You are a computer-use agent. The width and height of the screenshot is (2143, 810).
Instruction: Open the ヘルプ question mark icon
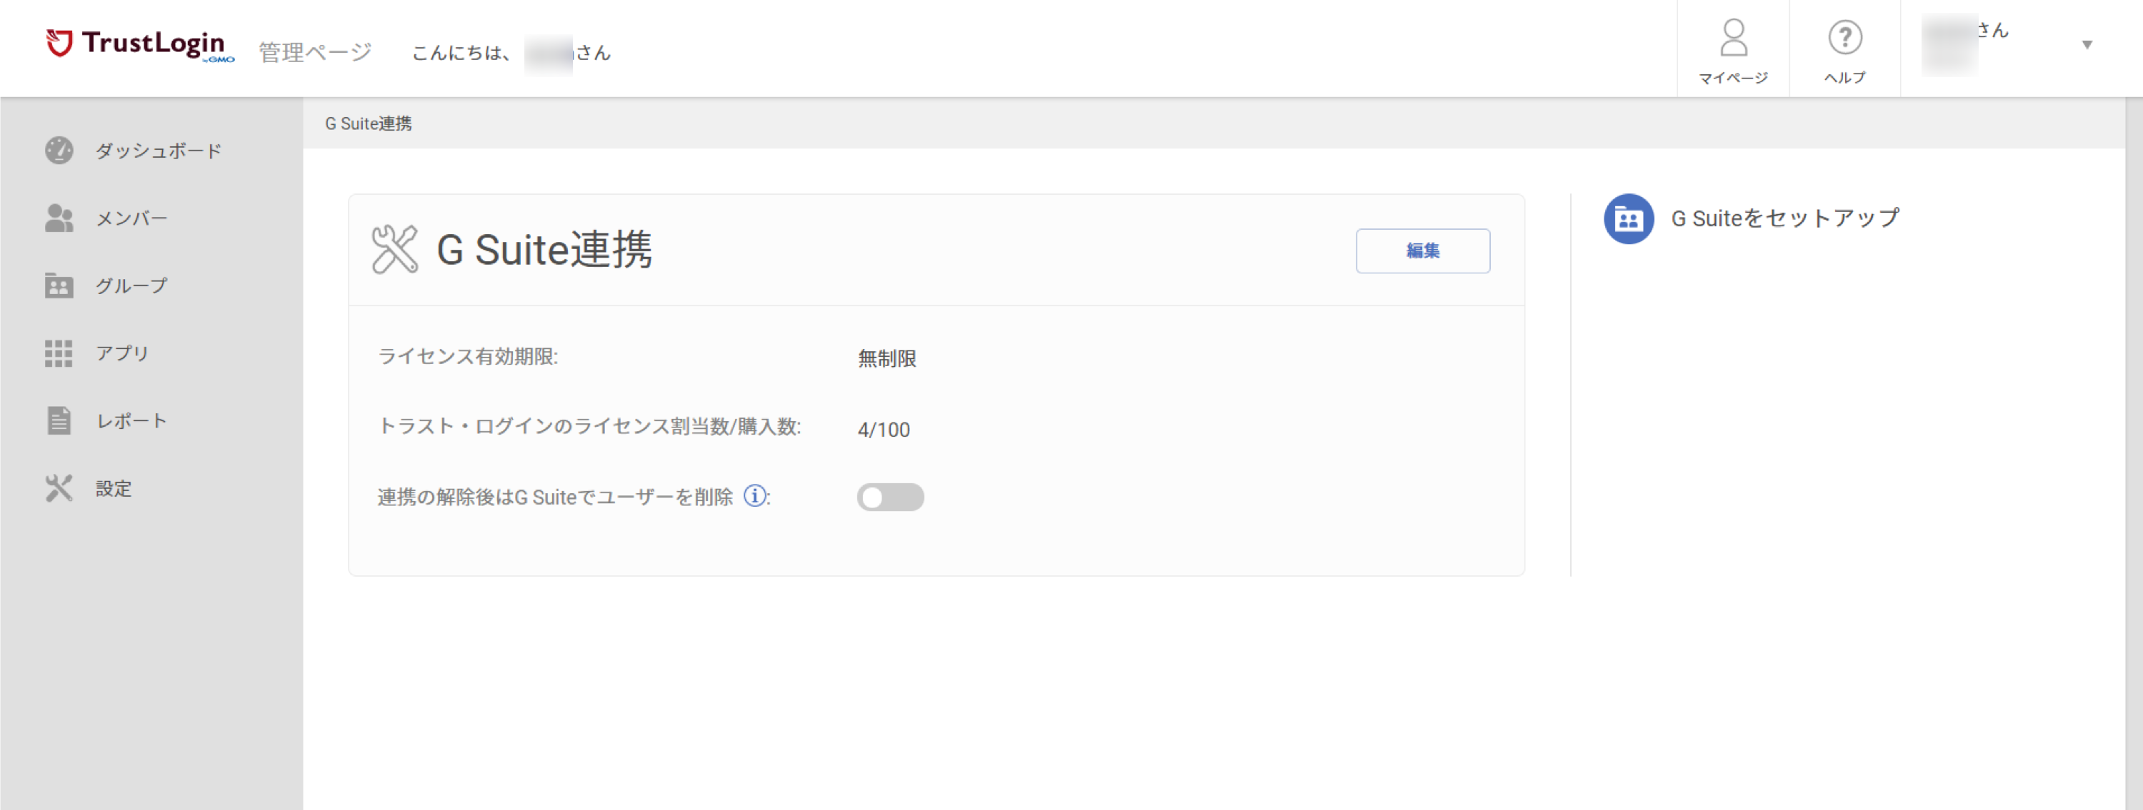click(1844, 37)
